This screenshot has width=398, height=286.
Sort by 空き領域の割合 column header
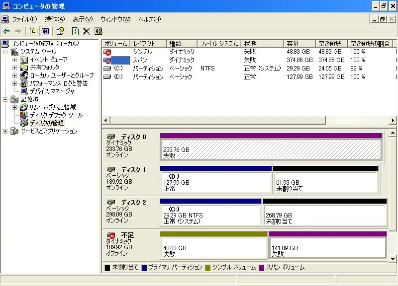[370, 44]
